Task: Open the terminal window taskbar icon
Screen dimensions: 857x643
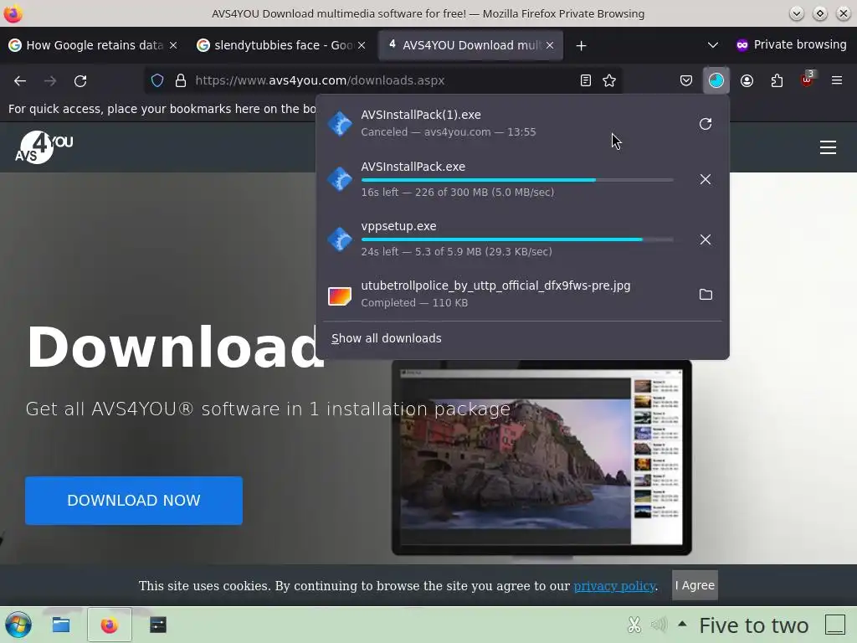Action: (x=158, y=625)
